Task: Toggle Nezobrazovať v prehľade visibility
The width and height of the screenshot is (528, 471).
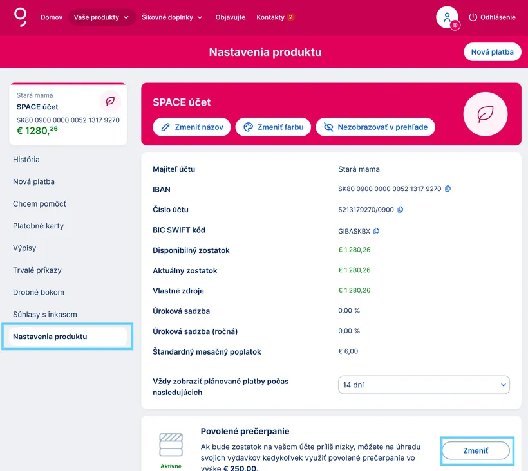Action: [375, 127]
